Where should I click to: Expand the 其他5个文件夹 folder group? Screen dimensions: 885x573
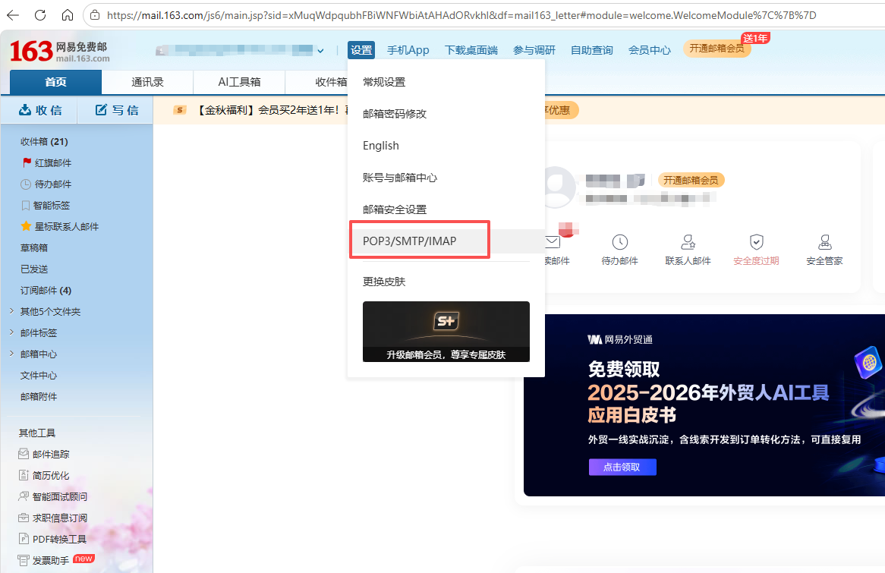click(x=11, y=311)
